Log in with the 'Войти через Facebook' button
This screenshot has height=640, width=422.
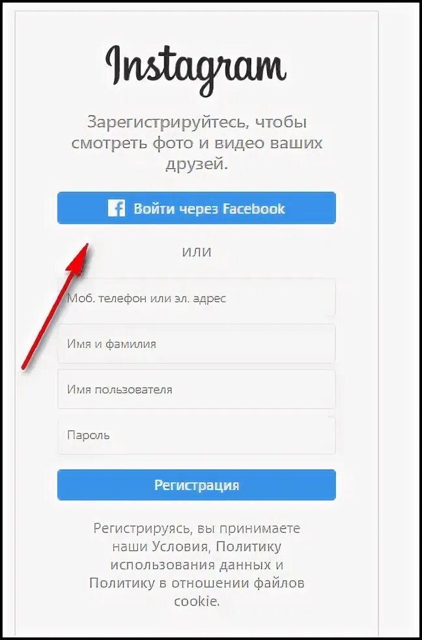point(197,208)
